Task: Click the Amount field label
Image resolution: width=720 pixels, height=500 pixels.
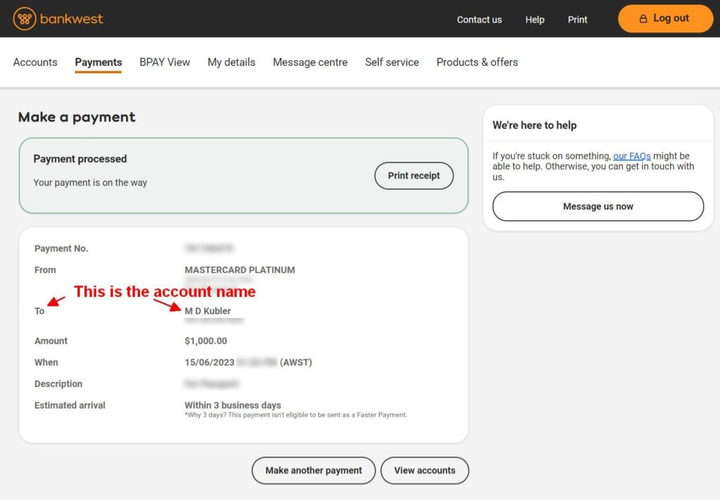Action: [x=51, y=340]
